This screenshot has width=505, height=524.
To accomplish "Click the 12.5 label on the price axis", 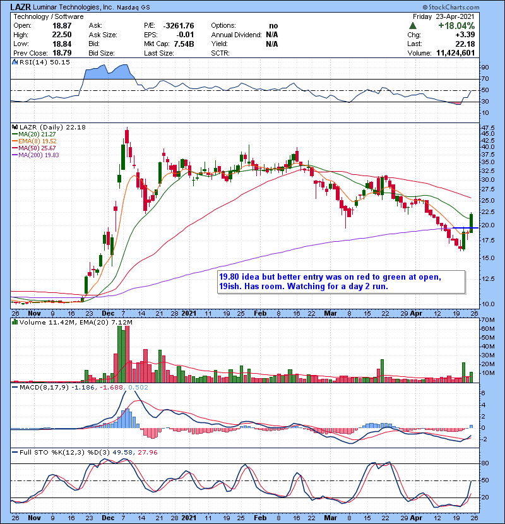I will click(x=488, y=278).
